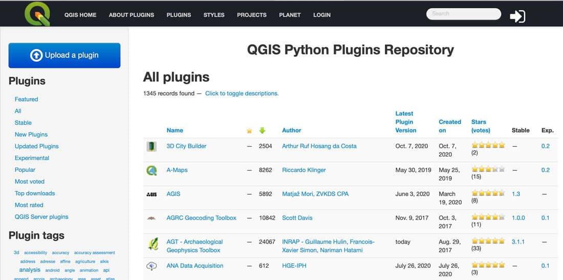Click the 3D City Builder plugin icon
This screenshot has height=280, width=563.
click(151, 146)
